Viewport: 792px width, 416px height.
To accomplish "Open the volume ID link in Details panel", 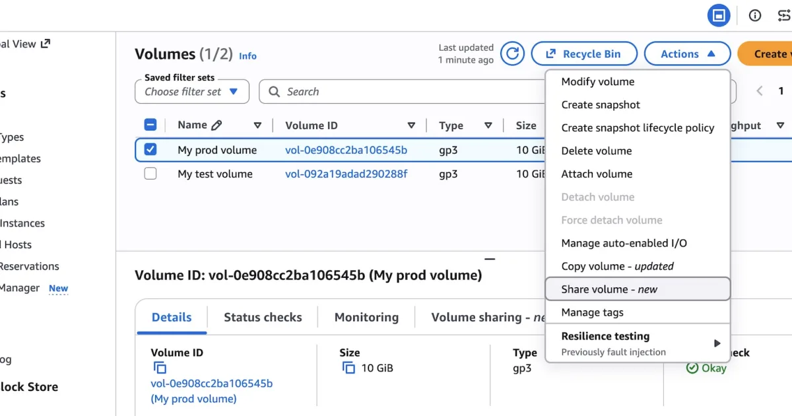I will [211, 391].
